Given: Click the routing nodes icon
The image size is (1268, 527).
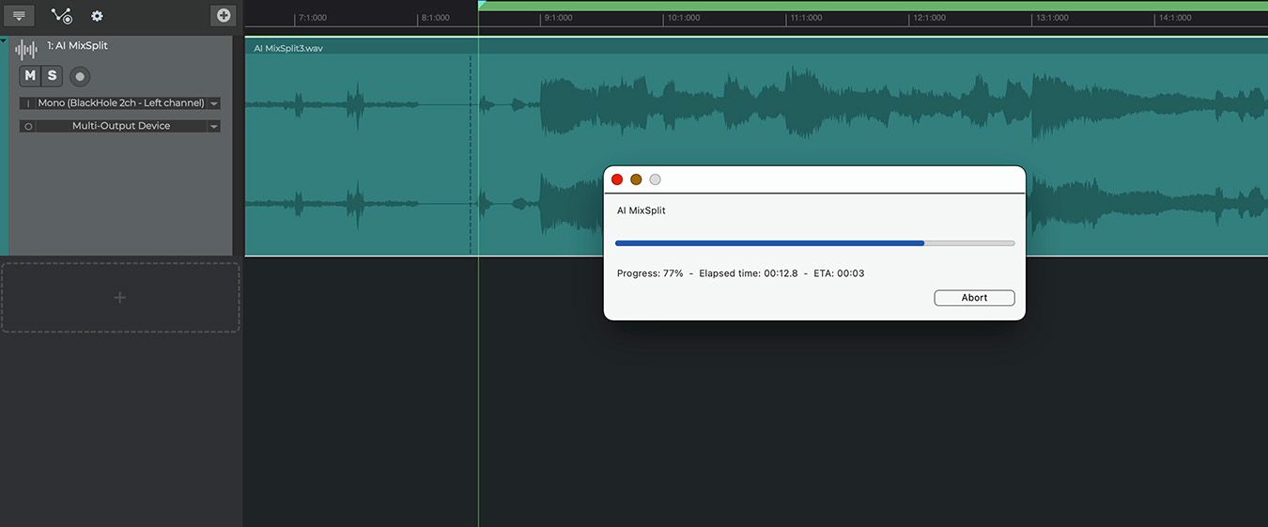Looking at the screenshot, I should tap(62, 16).
